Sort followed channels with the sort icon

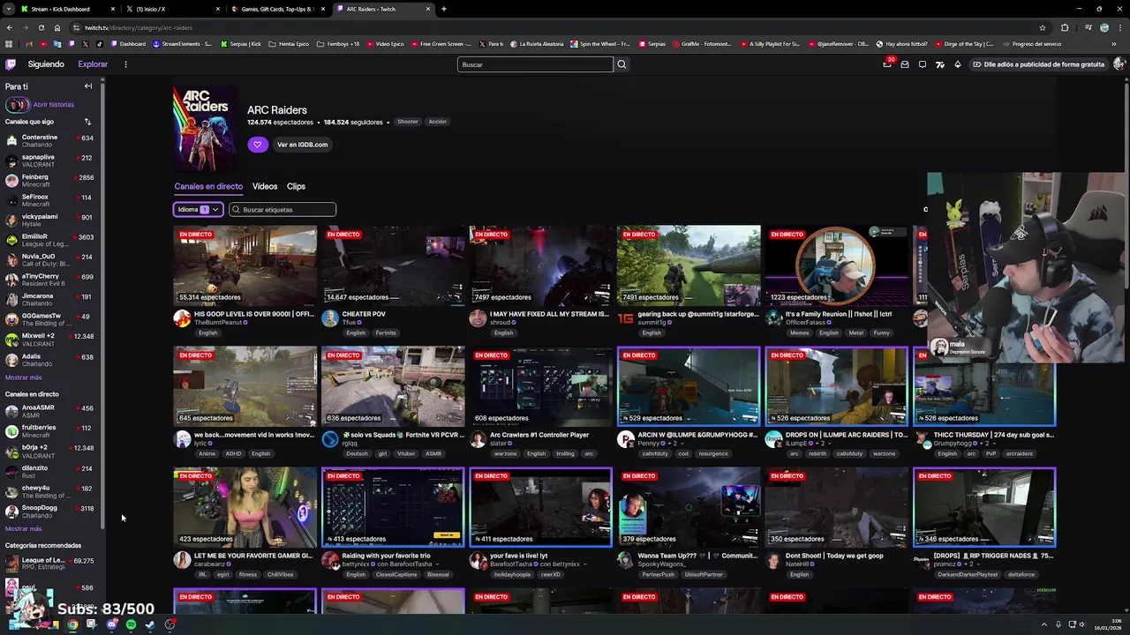(87, 122)
